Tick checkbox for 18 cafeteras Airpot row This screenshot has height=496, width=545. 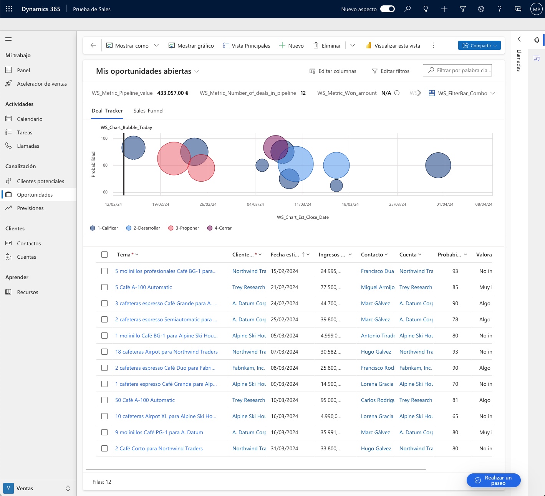tap(104, 352)
